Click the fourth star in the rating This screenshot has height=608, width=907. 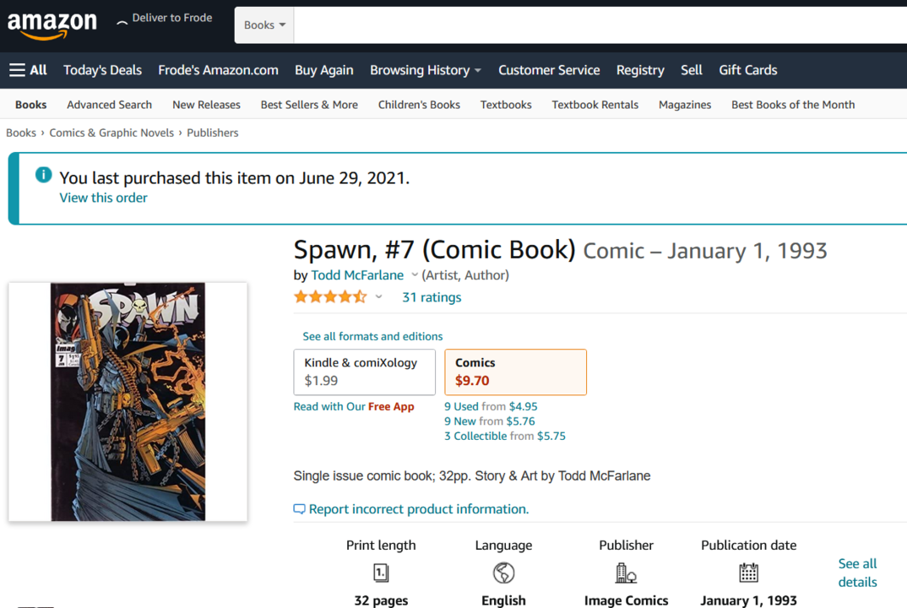345,297
